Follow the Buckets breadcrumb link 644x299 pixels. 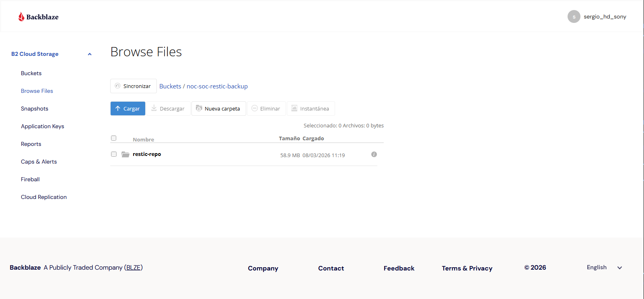[x=170, y=86]
